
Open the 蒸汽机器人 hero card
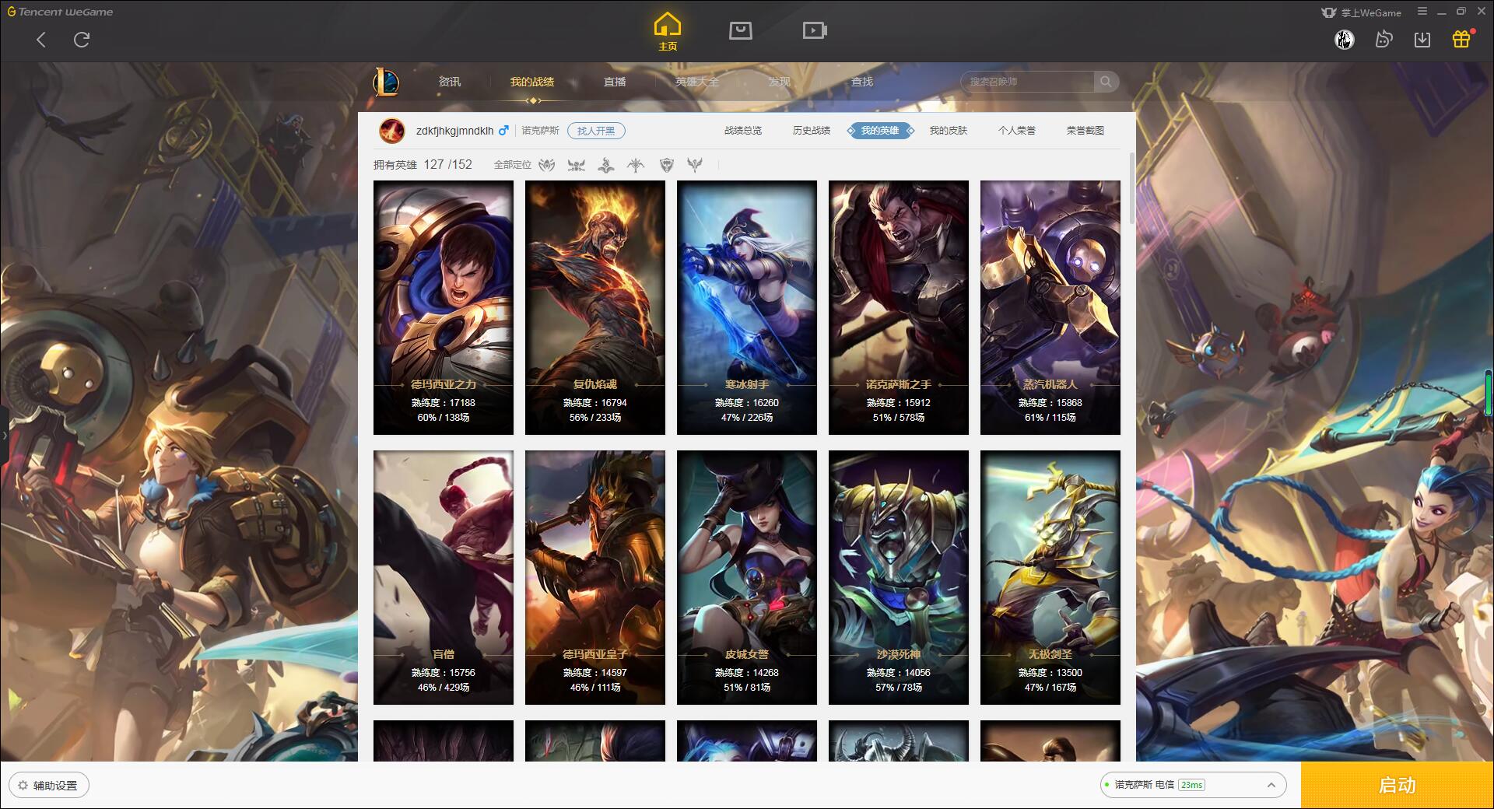1050,307
